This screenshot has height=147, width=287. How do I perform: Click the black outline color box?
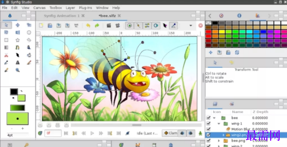click(14, 92)
